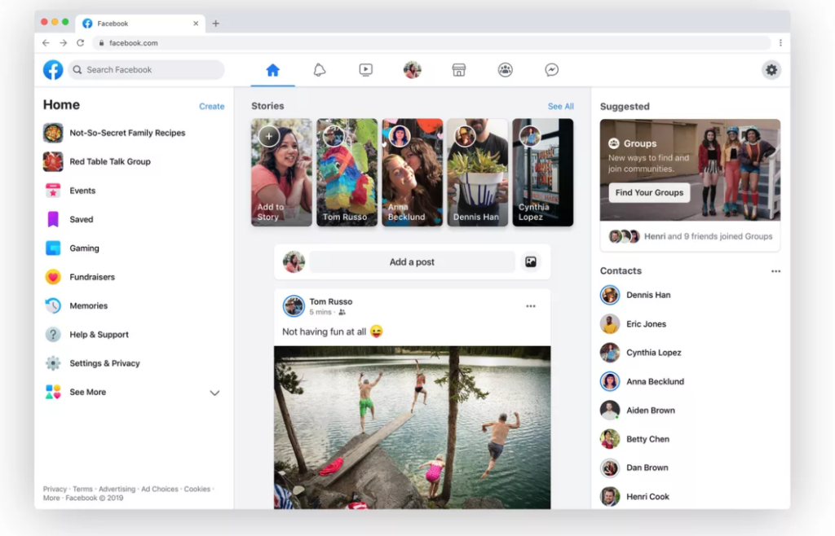Open options menu on Tom Russo's post
Viewport: 835px width, 536px height.
coord(531,305)
